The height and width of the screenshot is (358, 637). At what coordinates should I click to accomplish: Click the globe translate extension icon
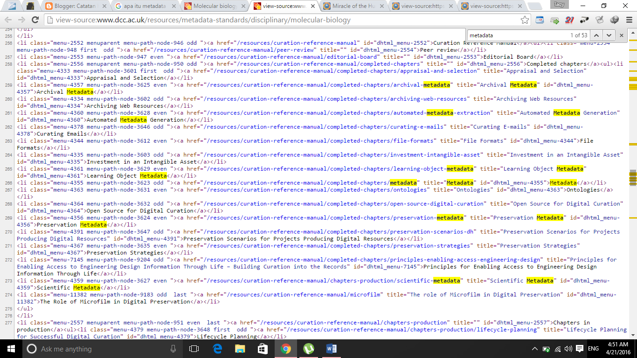coord(614,21)
